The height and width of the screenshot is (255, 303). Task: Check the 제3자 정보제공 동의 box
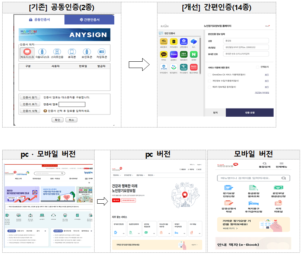pyautogui.click(x=210, y=86)
